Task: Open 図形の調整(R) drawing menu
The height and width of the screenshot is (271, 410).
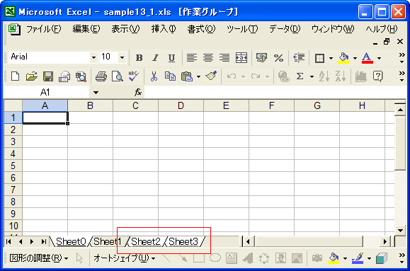Action: (x=39, y=258)
